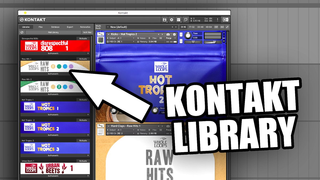The width and height of the screenshot is (320, 180).
Task: Activate the Urban Beets 1 library
Action: [83, 161]
